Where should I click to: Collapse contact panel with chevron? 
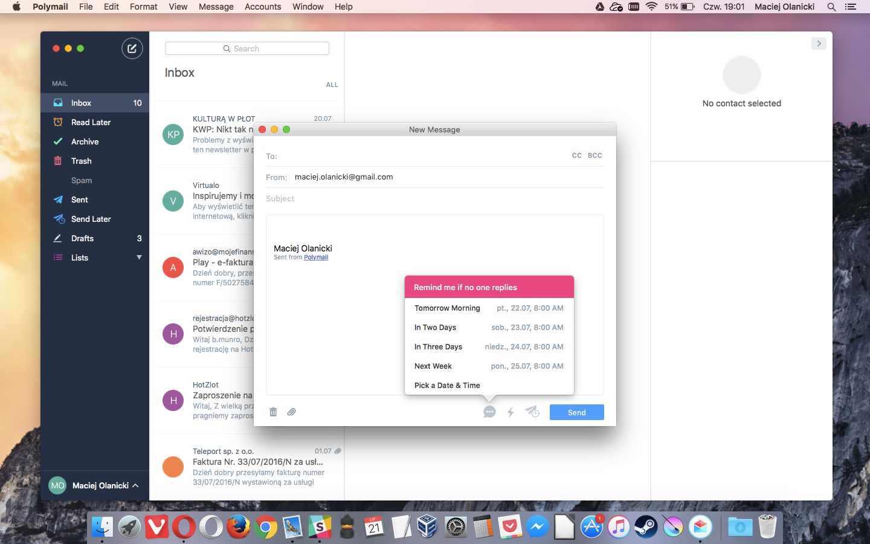coord(819,44)
